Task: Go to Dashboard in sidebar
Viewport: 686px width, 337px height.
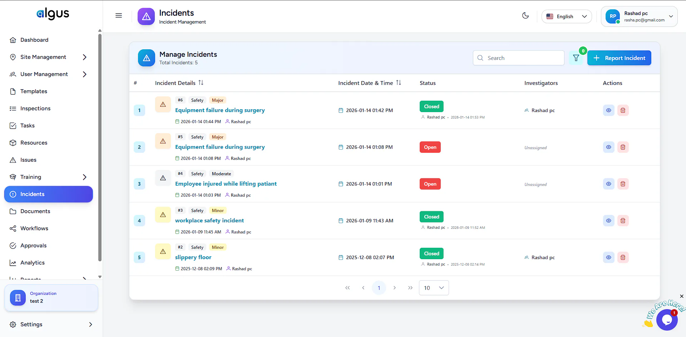Action: click(49, 40)
